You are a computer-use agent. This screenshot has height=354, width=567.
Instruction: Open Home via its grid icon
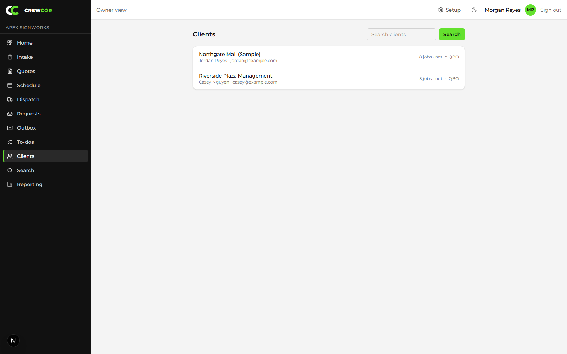10,43
